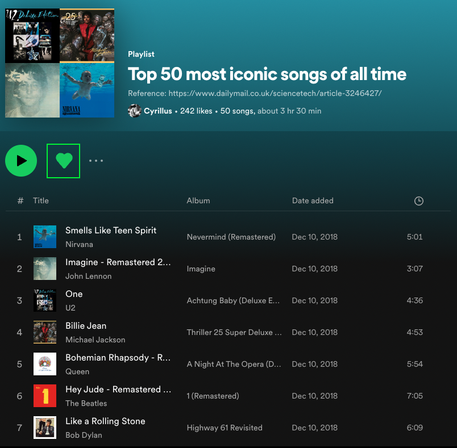Click Bob Dylan album art on track 7

pos(45,428)
